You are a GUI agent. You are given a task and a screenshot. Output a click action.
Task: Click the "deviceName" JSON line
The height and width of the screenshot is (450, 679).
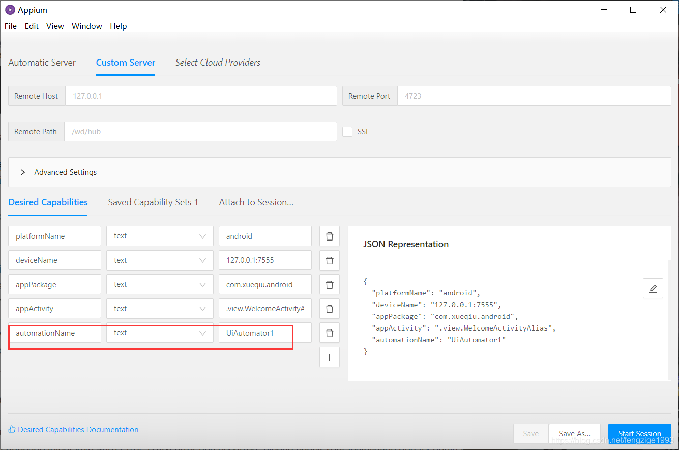click(437, 305)
